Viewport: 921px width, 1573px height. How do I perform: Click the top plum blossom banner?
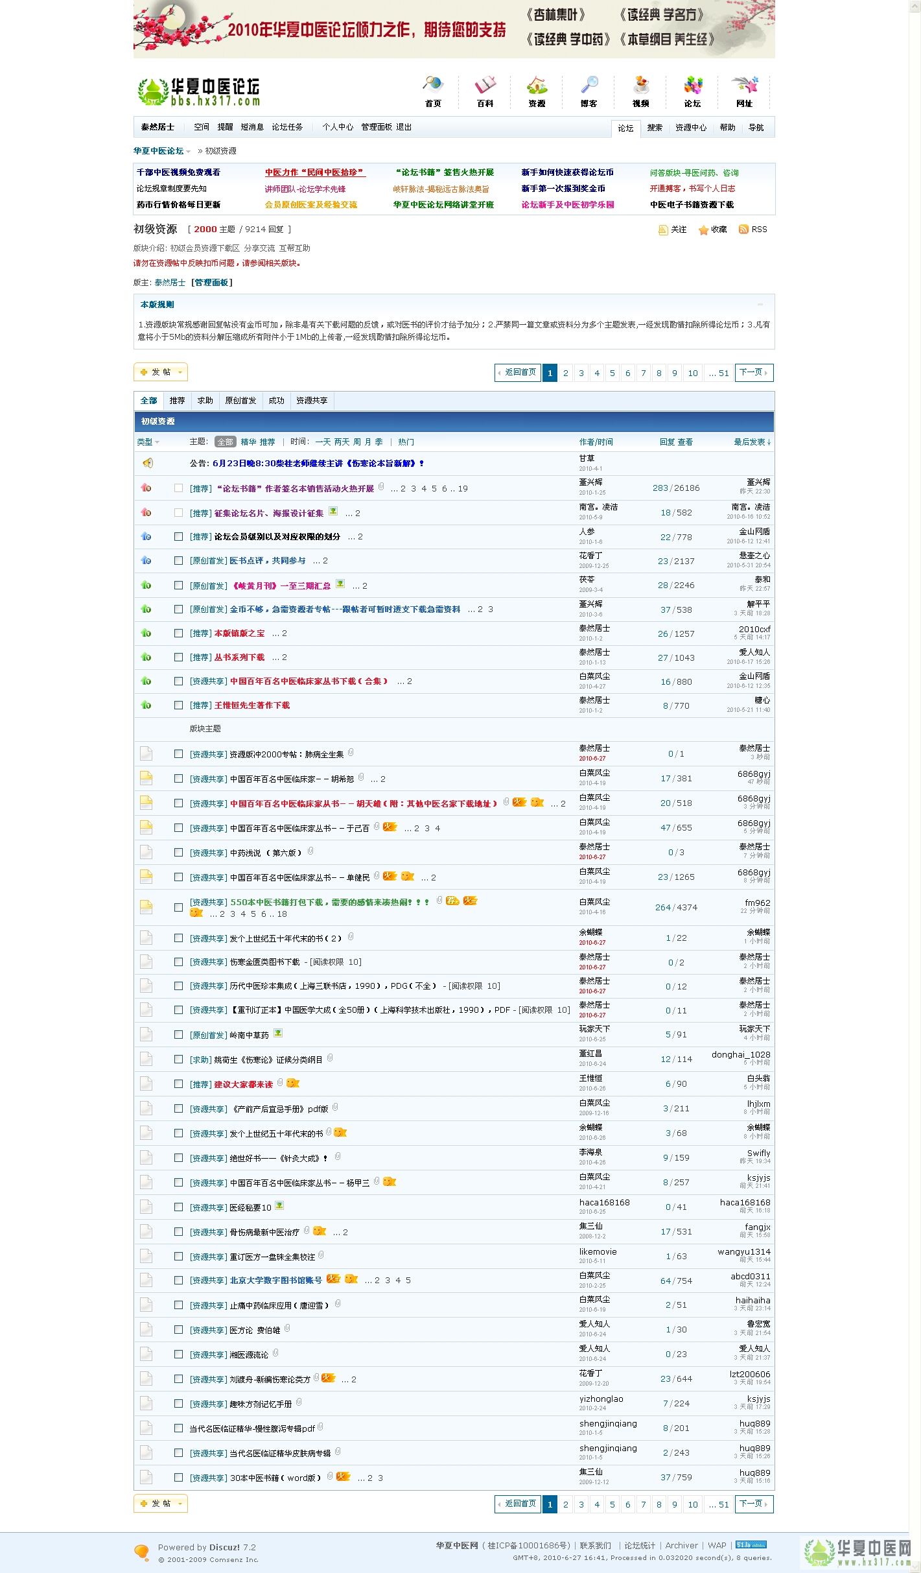(454, 29)
